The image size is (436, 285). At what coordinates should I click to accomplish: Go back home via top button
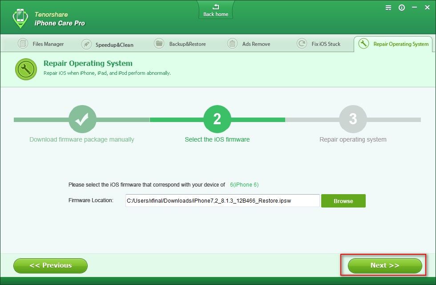point(215,10)
